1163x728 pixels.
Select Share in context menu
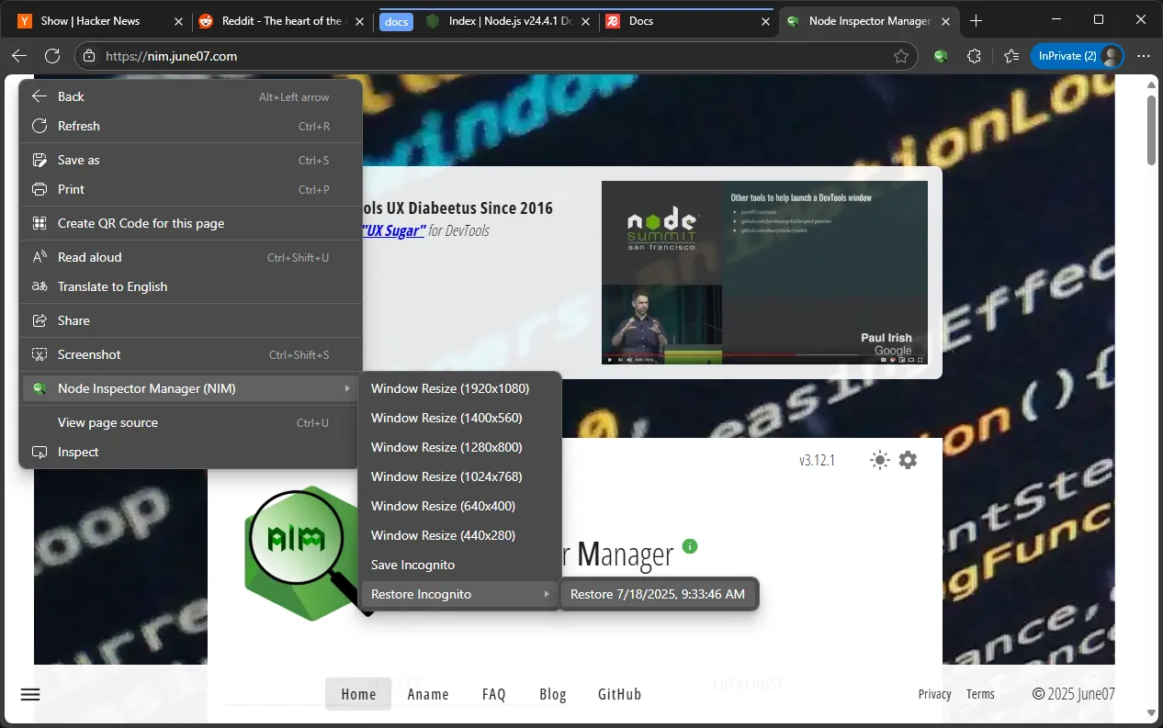pyautogui.click(x=190, y=320)
